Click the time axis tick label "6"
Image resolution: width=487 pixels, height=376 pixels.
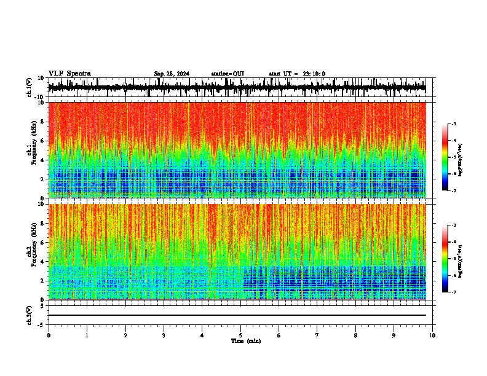(279, 335)
